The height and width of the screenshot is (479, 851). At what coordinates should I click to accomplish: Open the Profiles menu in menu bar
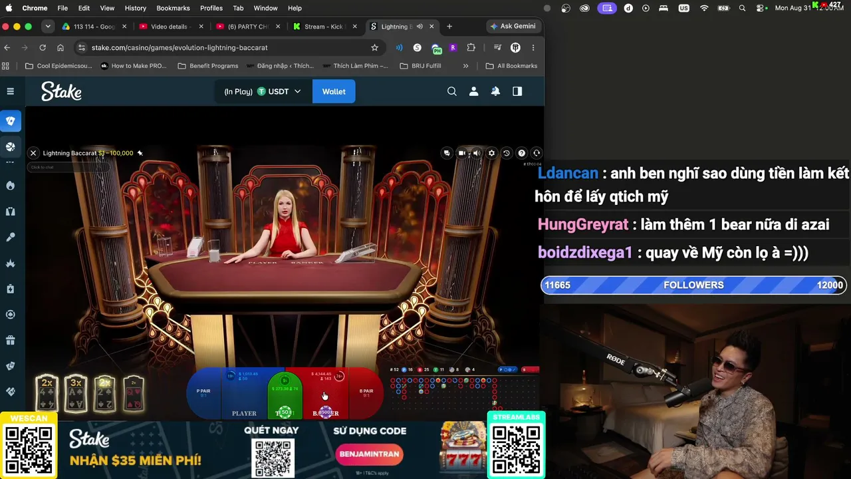pyautogui.click(x=211, y=8)
